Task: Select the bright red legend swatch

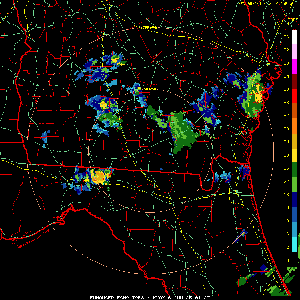Action: pyautogui.click(x=294, y=96)
